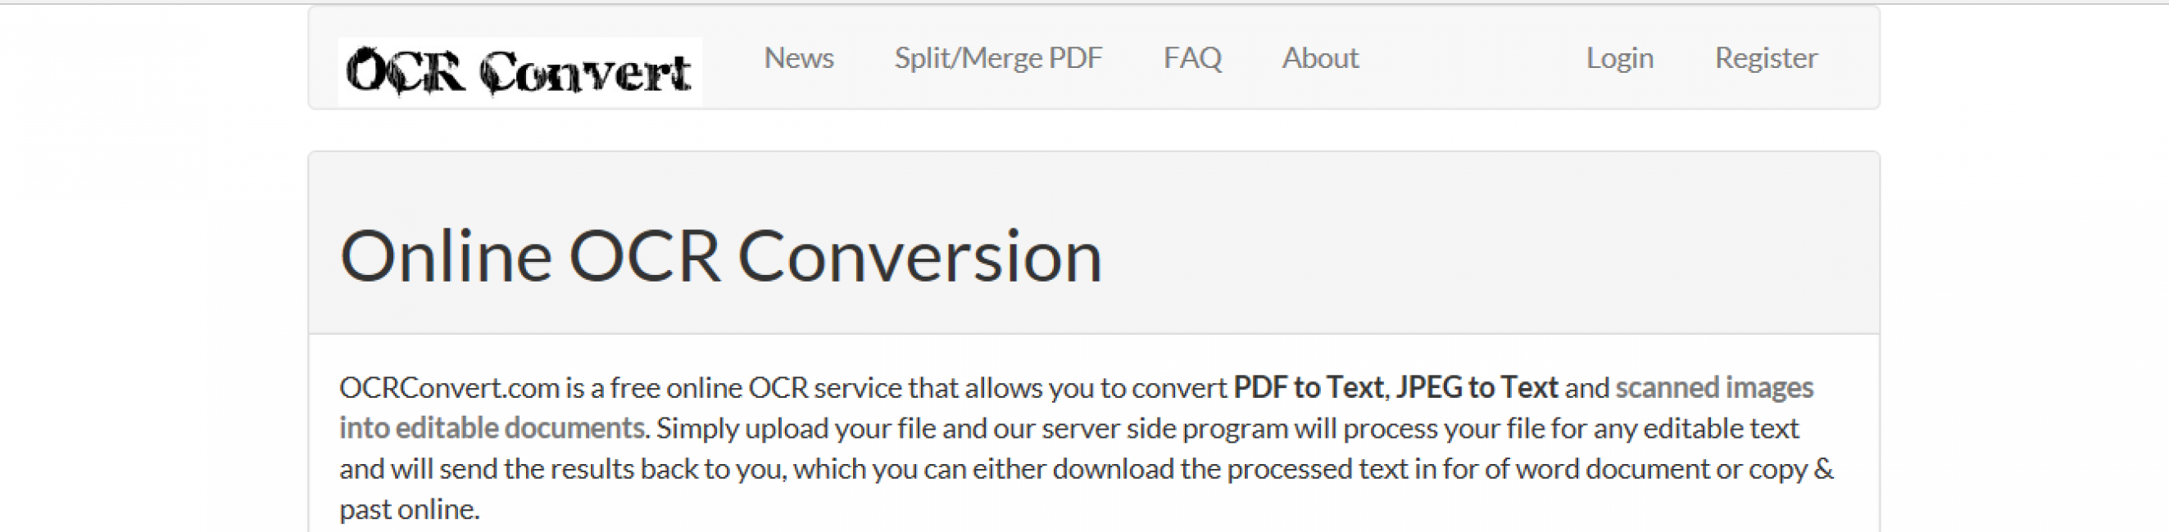2169x532 pixels.
Task: Click the OCRConvert.com name in paragraph
Action: (x=450, y=387)
